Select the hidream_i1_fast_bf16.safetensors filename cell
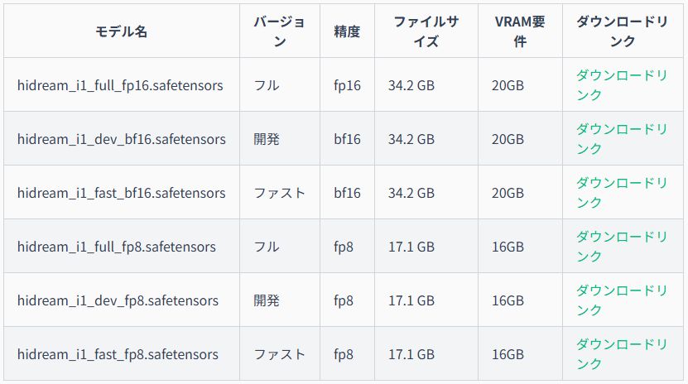Screen dimensions: 688x384 tap(122, 193)
